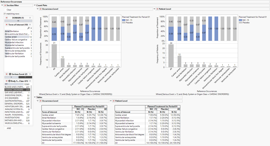
Task: Open Tables Occurrence Level red triangle menu
Action: point(40,101)
